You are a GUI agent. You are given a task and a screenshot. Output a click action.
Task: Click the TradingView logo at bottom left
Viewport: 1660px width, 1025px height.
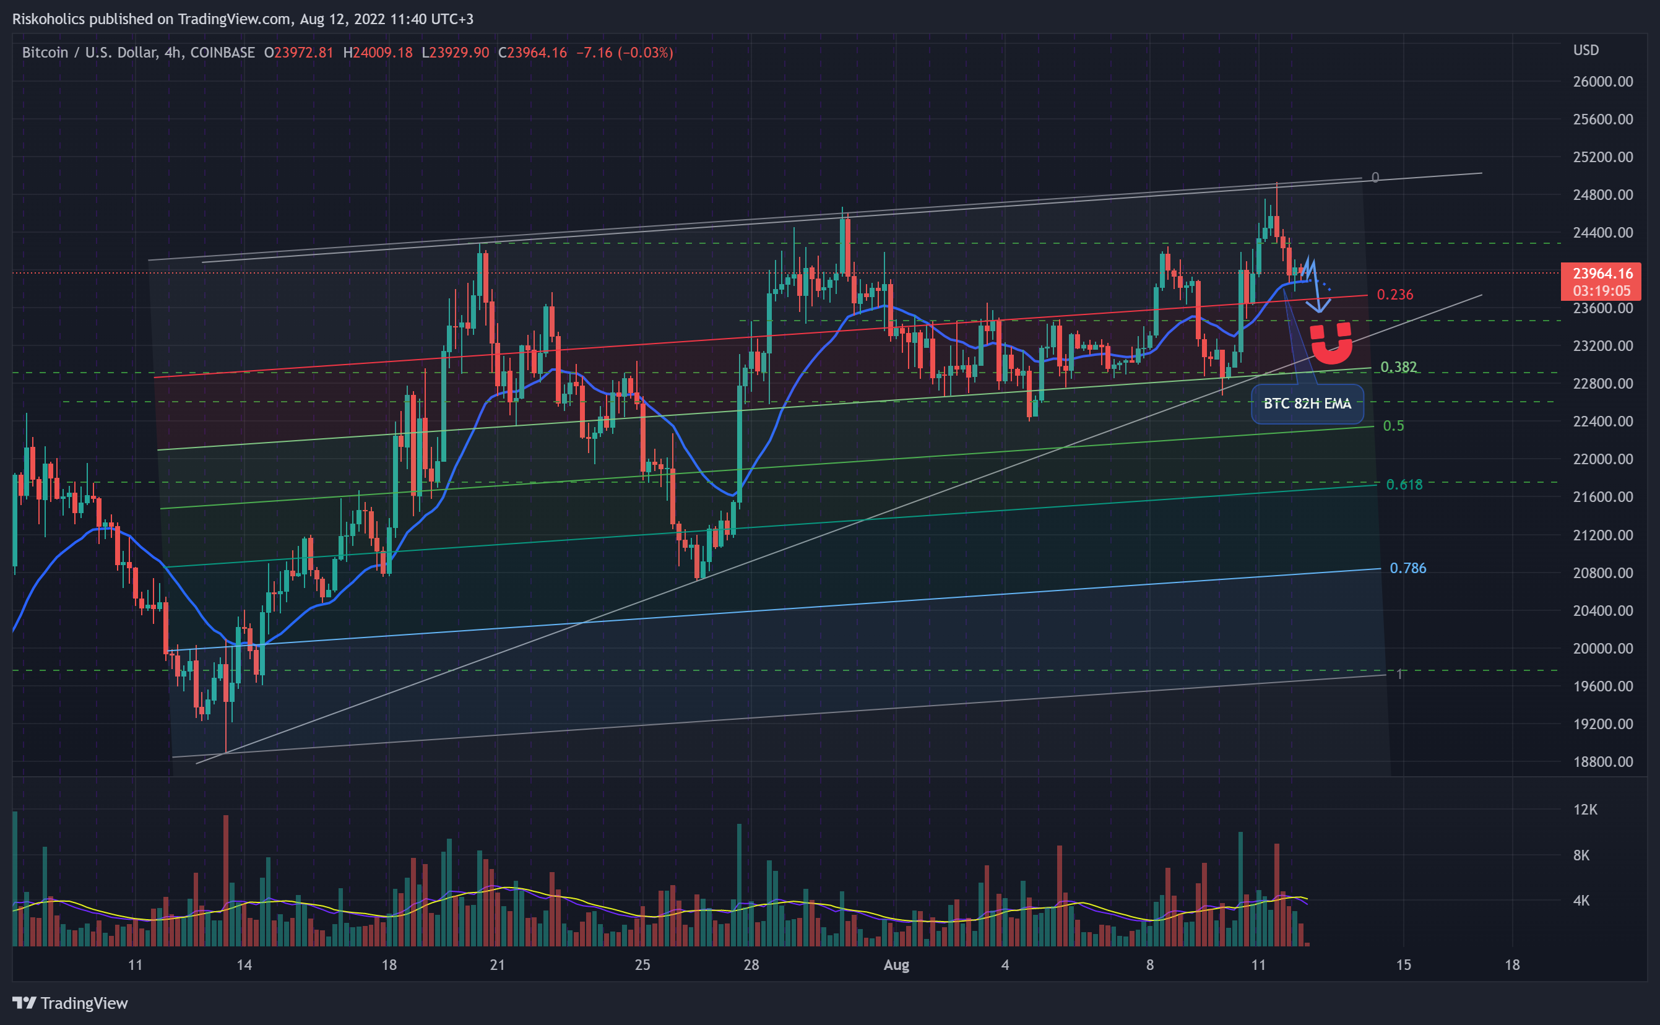(70, 1003)
